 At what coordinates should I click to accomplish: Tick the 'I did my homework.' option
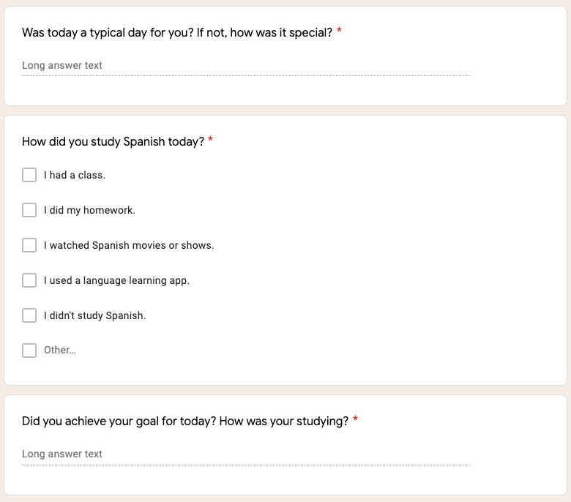point(29,210)
